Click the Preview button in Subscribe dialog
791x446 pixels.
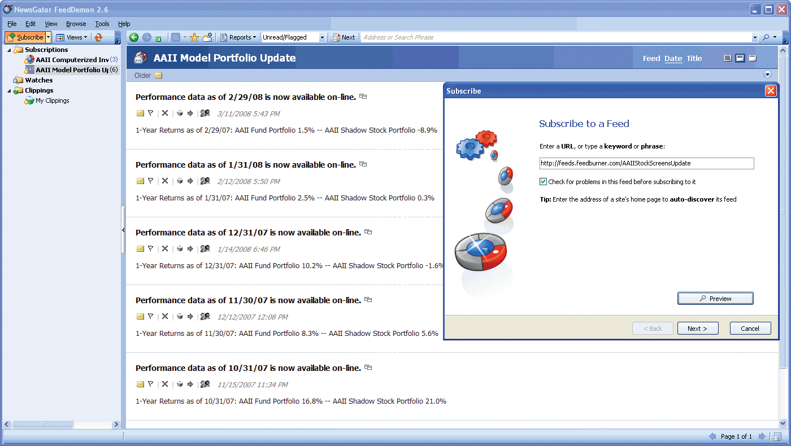point(715,299)
